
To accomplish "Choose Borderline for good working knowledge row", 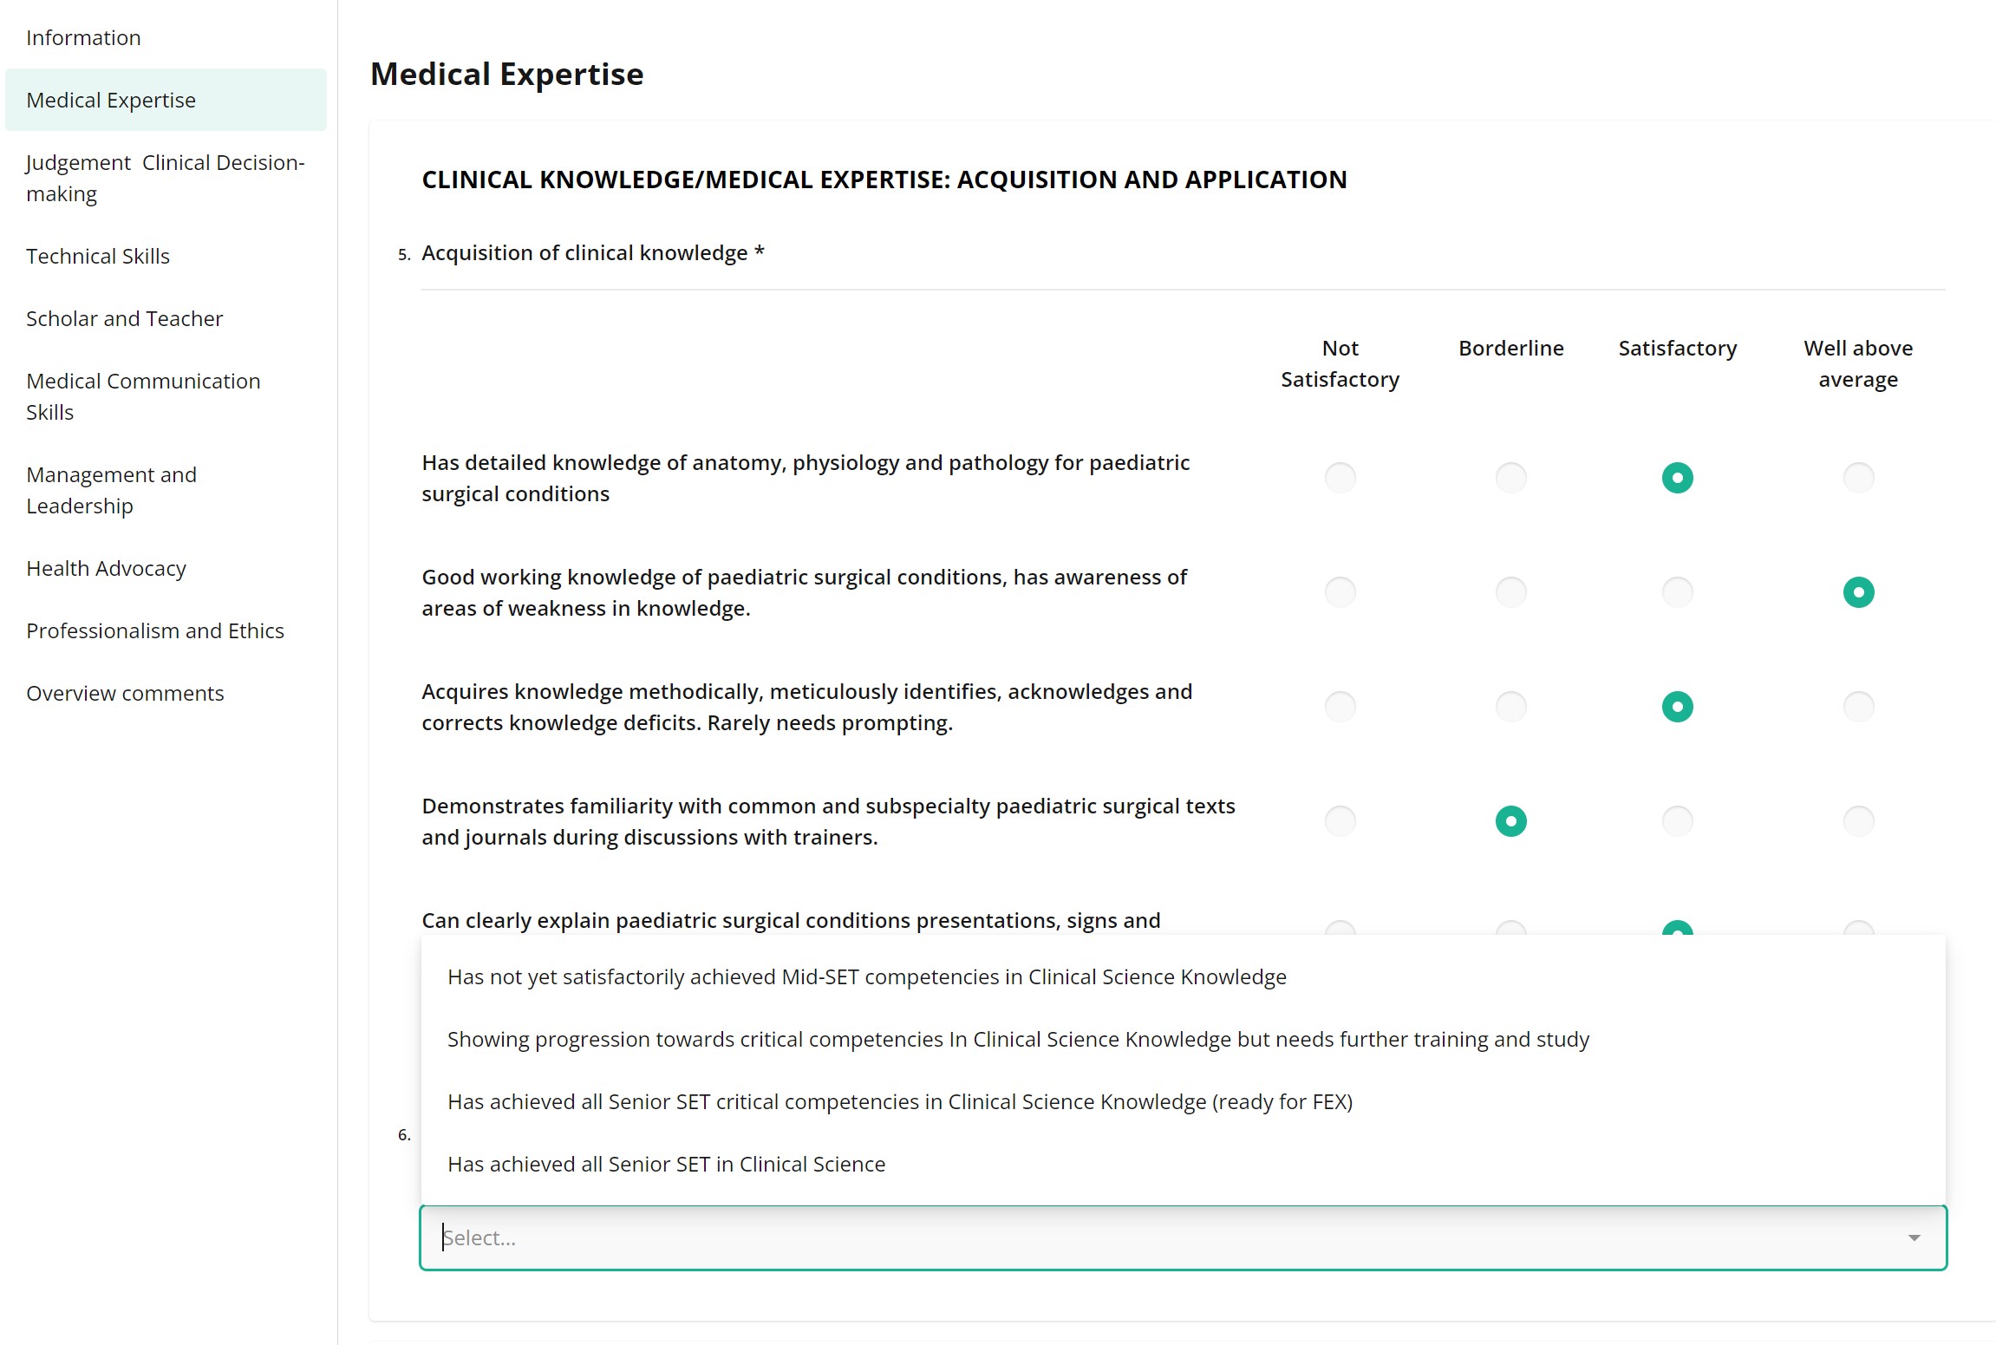I will tap(1510, 592).
